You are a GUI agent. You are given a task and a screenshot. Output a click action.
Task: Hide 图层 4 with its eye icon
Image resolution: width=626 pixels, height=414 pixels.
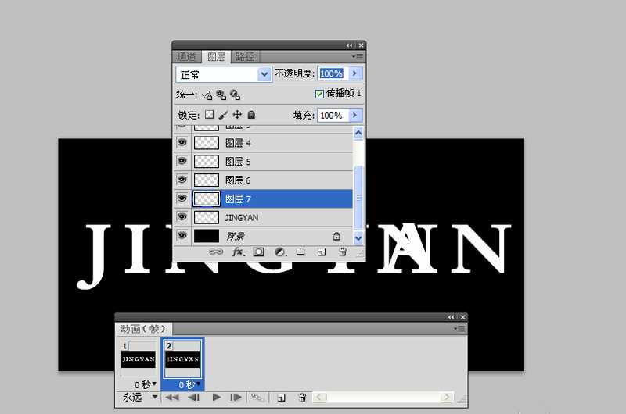coord(182,142)
